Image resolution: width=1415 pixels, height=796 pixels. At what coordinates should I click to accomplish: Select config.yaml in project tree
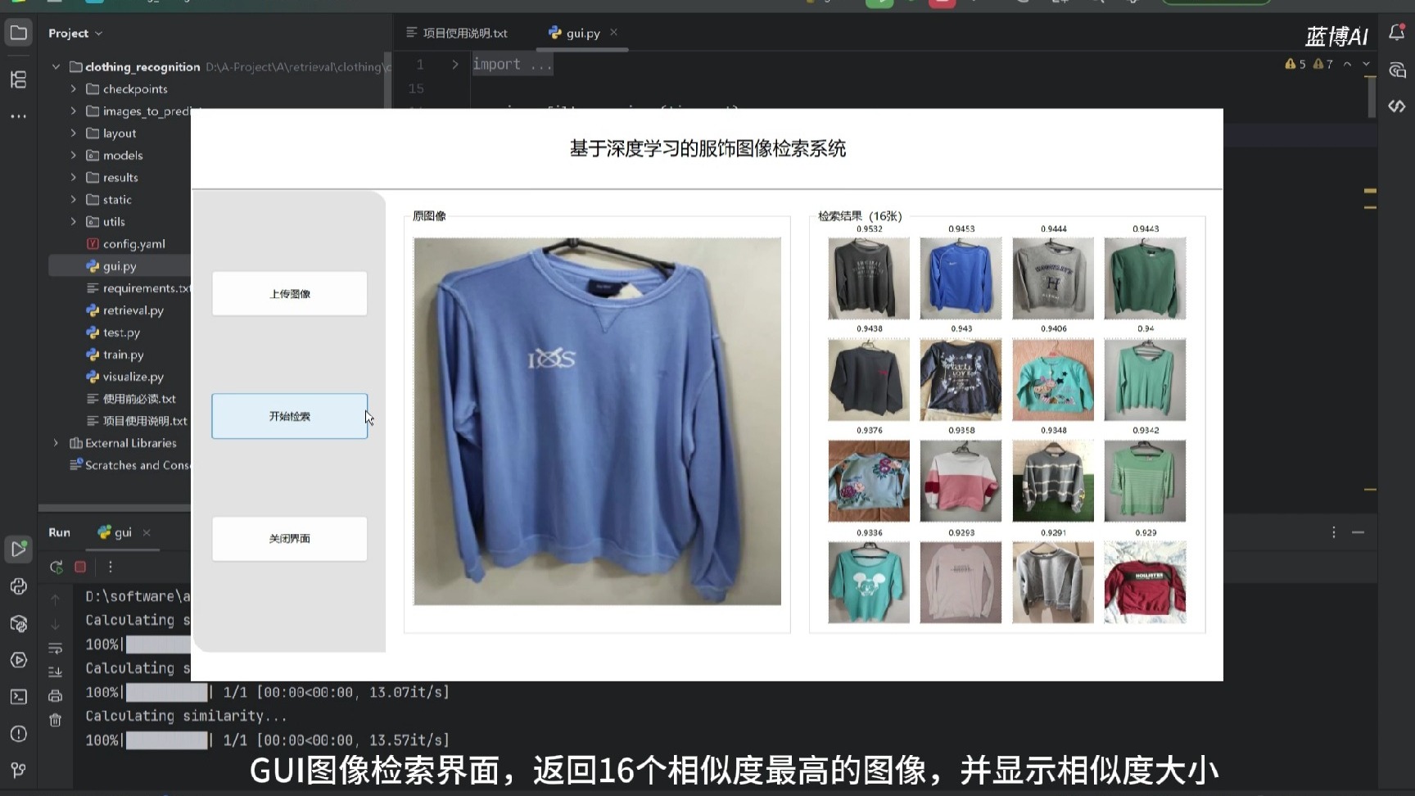click(x=125, y=244)
